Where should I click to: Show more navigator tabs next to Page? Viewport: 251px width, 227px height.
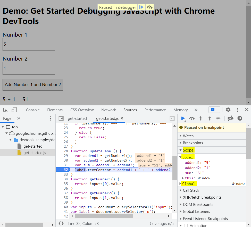(19, 118)
